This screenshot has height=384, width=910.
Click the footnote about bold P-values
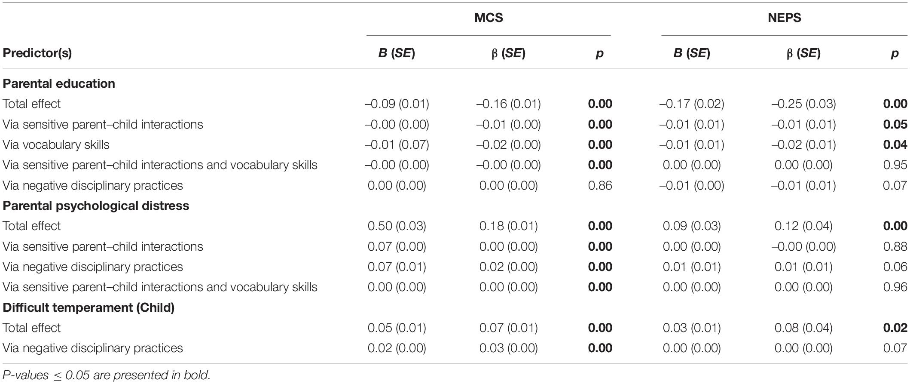coord(107,375)
